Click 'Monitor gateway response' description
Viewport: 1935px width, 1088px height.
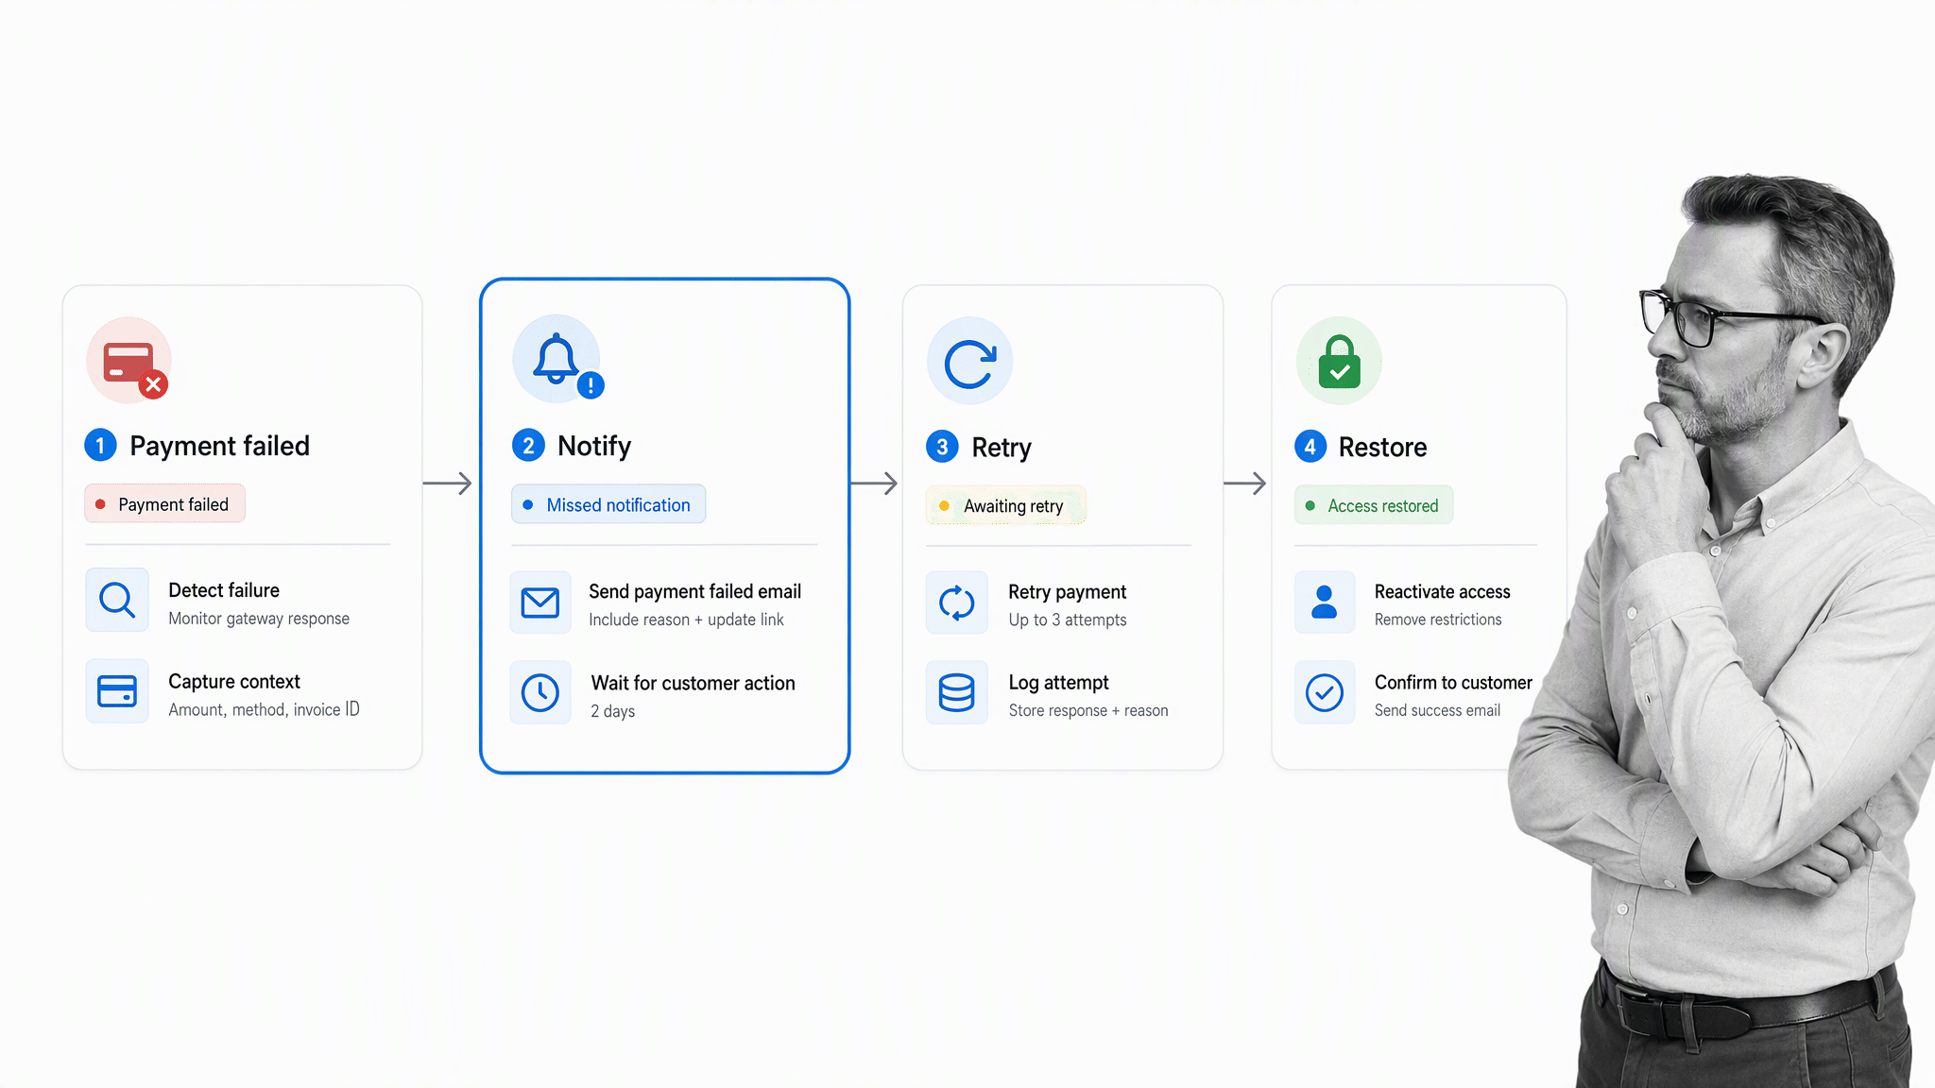[259, 619]
